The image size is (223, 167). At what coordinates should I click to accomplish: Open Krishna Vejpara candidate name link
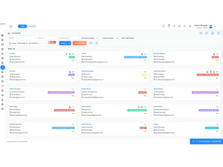[159, 53]
